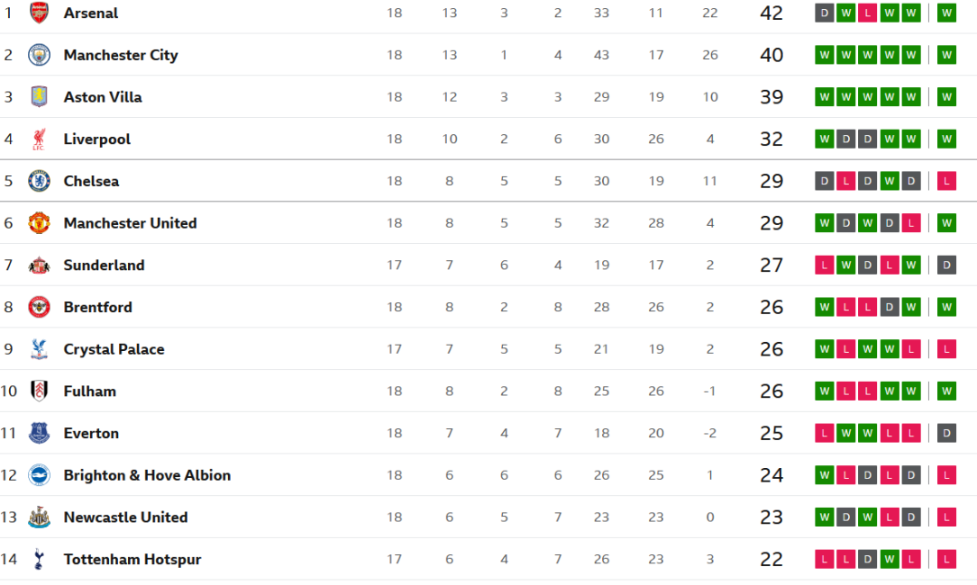Click the Manchester United crest
This screenshot has width=977, height=585.
[40, 223]
